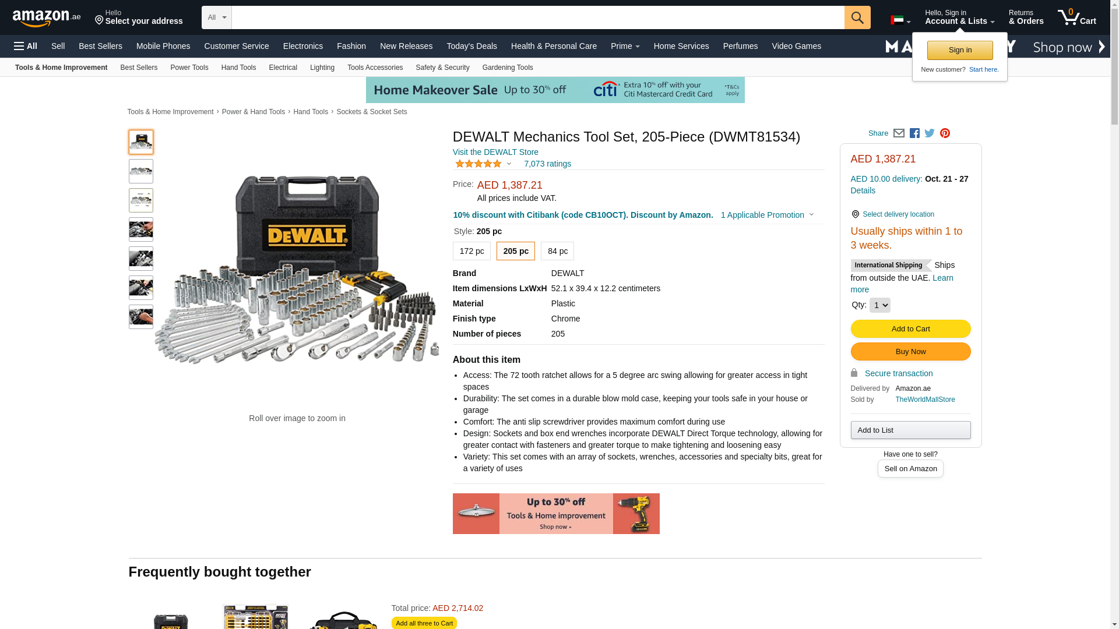Open the All search category dropdown
1119x629 pixels.
217,17
